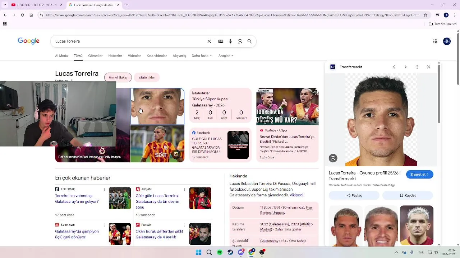
Task: Switch to the Alışveriş tab
Action: pos(179,56)
